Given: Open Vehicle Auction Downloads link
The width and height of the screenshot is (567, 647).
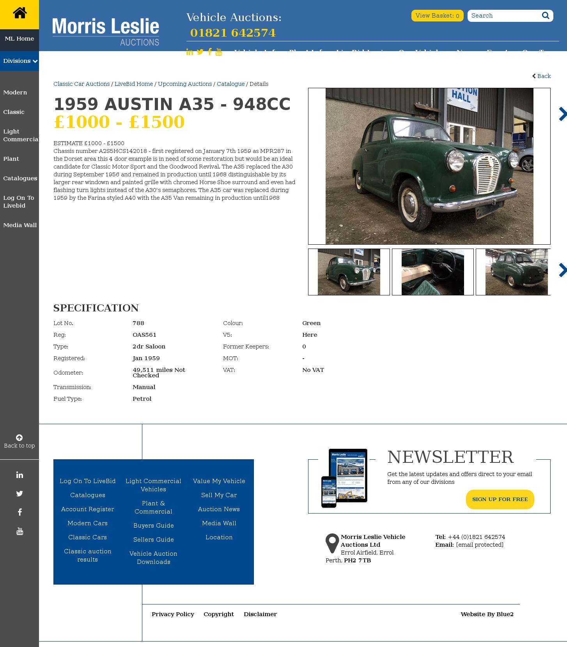Looking at the screenshot, I should pos(154,558).
